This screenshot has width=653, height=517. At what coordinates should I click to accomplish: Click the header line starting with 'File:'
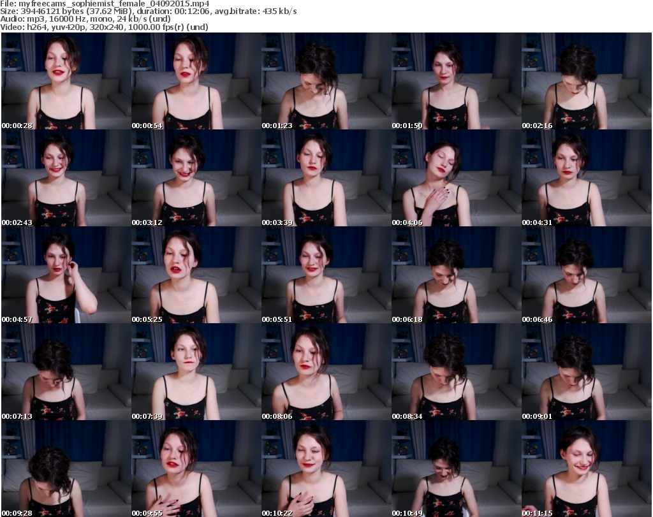(x=105, y=4)
